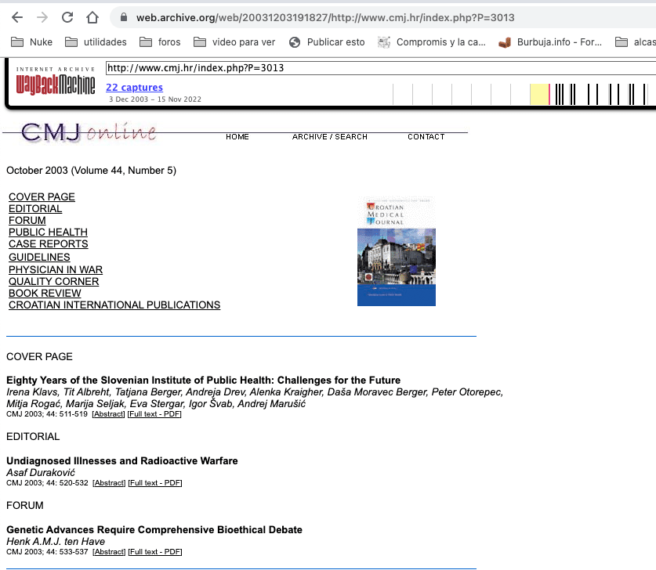Open Full text PDF for Durakovic editorial
The width and height of the screenshot is (656, 570).
(x=154, y=483)
